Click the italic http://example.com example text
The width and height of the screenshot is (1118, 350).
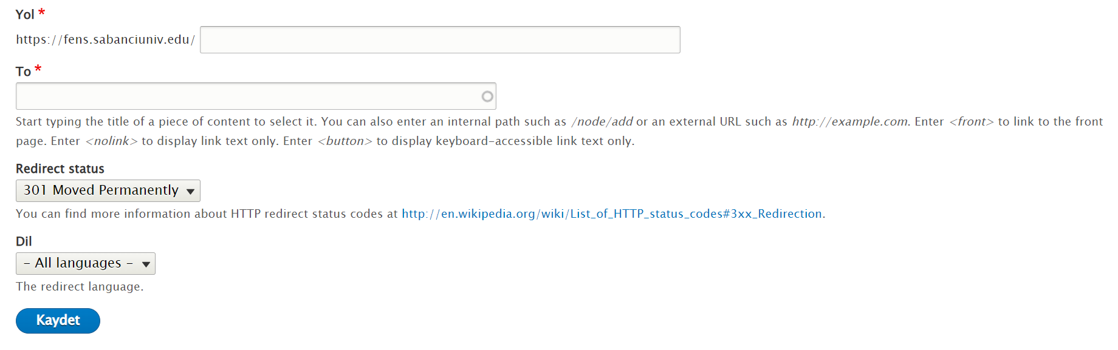pos(850,121)
